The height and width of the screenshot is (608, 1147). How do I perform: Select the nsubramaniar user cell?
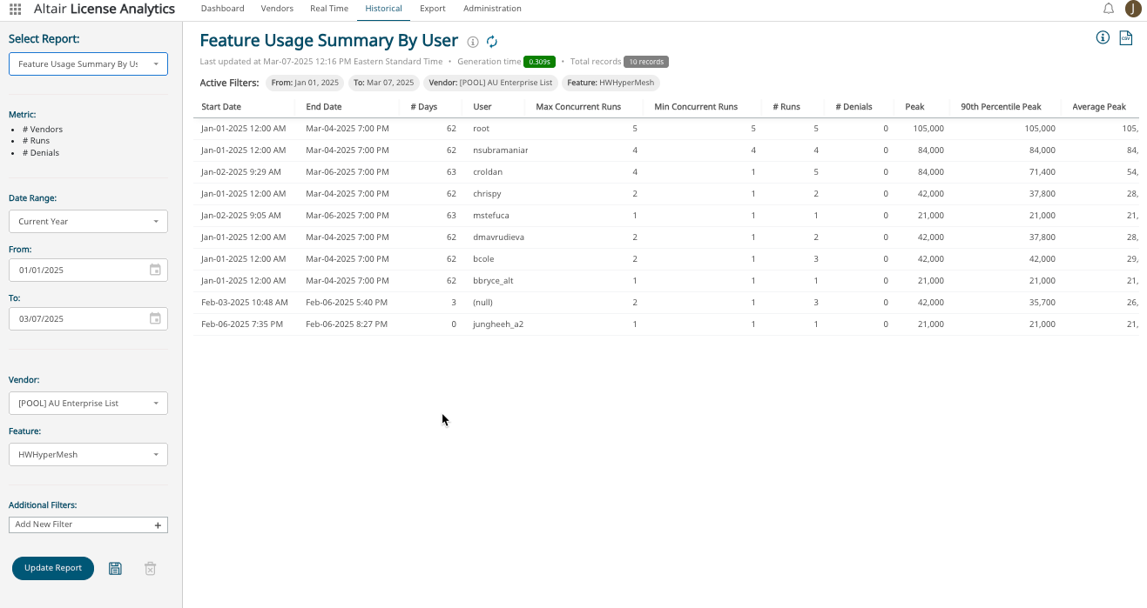click(x=500, y=150)
